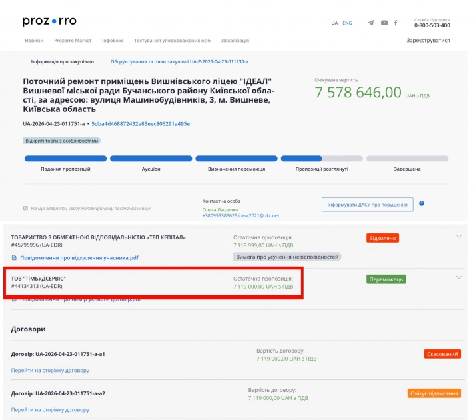Click the Визначення переможця progress bar
This screenshot has height=420, width=475.
(x=237, y=158)
